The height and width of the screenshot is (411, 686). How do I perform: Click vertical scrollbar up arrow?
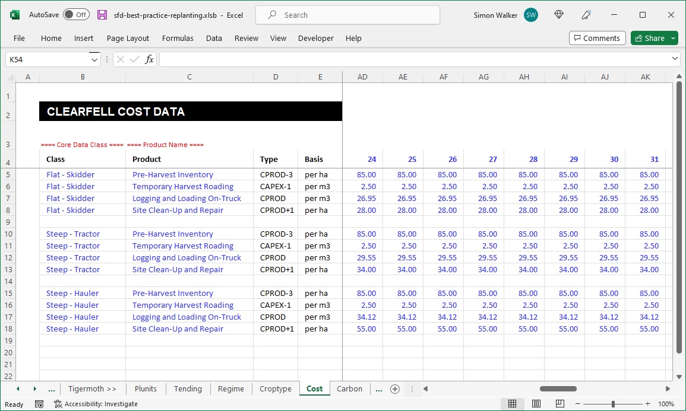pos(679,77)
